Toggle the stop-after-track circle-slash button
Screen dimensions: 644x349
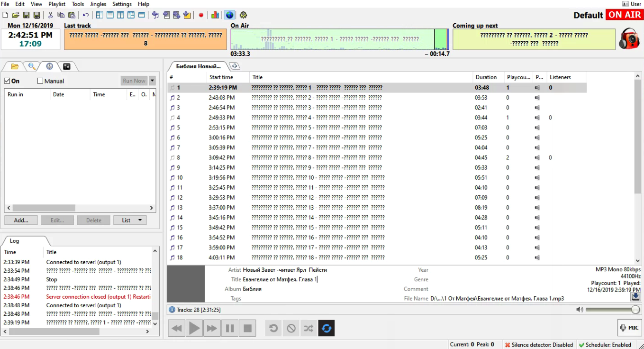point(291,328)
